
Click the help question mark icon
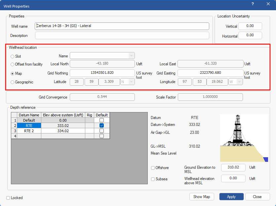(x=253, y=4)
